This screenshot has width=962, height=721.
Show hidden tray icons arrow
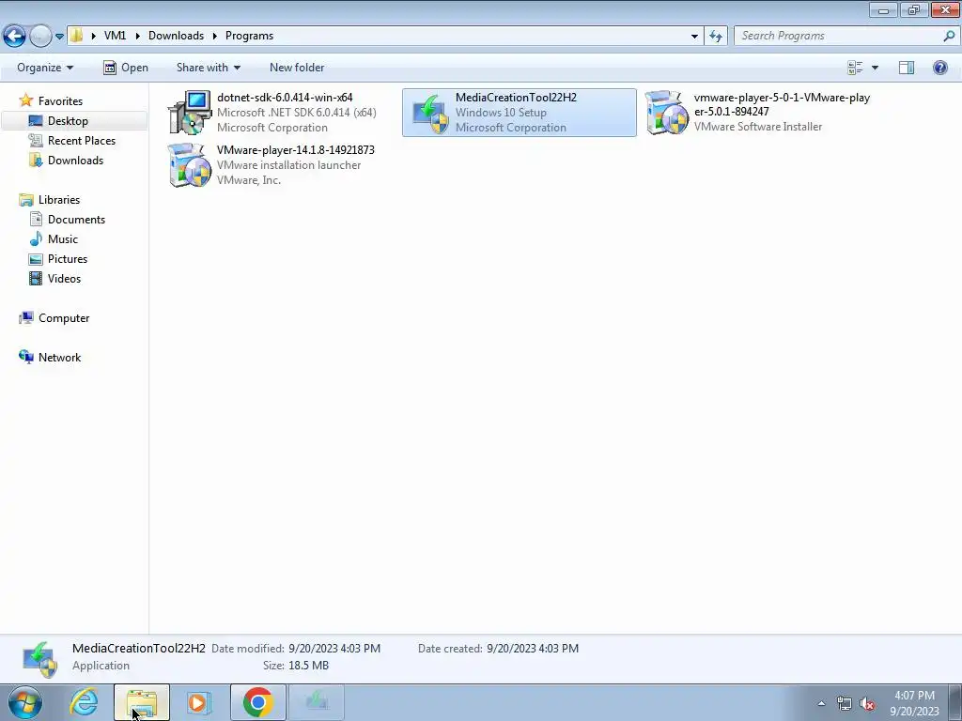(x=821, y=704)
